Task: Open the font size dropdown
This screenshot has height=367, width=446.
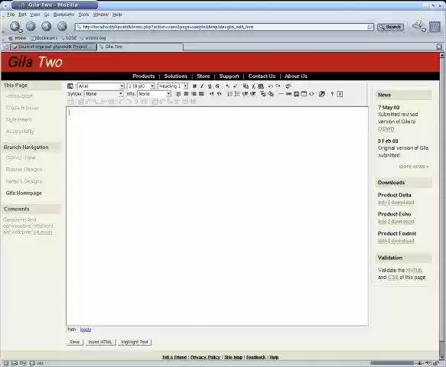Action: click(x=141, y=86)
